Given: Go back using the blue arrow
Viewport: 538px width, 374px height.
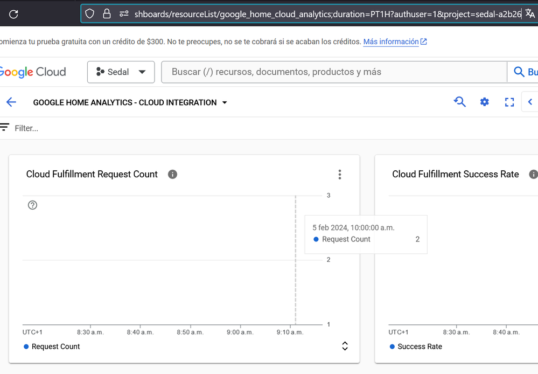Looking at the screenshot, I should [11, 102].
